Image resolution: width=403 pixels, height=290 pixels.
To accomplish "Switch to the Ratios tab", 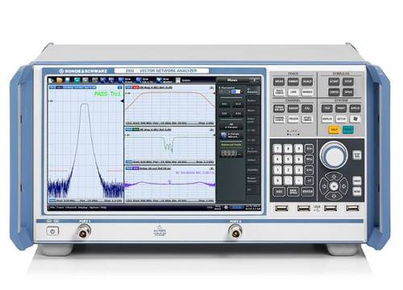I will 252,101.
